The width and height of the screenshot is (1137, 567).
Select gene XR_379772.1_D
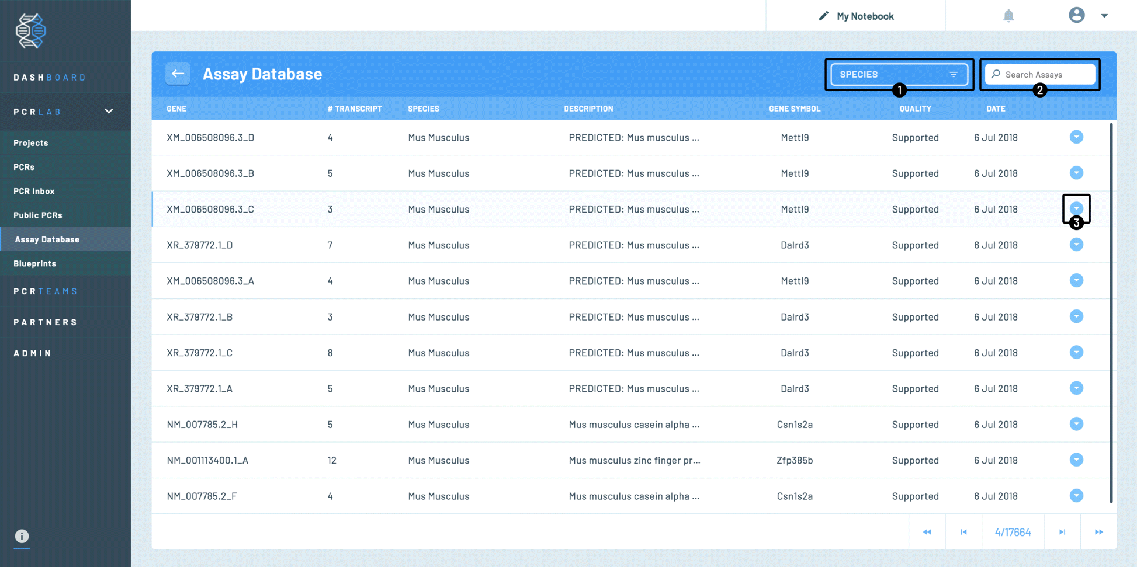coord(199,245)
